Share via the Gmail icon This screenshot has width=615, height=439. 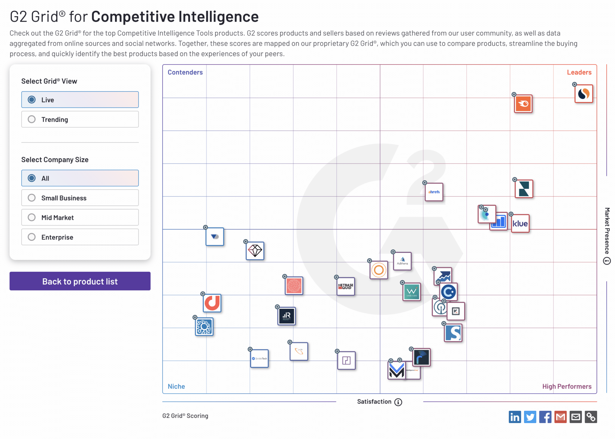[561, 417]
